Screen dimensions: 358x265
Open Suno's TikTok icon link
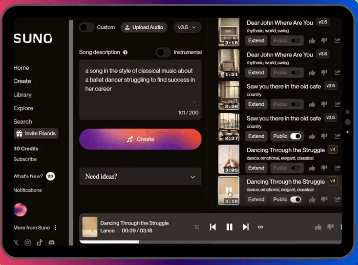pos(40,242)
